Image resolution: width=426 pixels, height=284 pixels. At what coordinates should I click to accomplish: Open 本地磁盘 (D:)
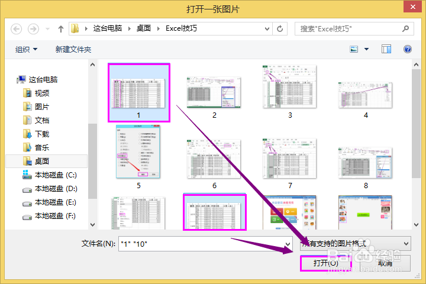coord(50,189)
